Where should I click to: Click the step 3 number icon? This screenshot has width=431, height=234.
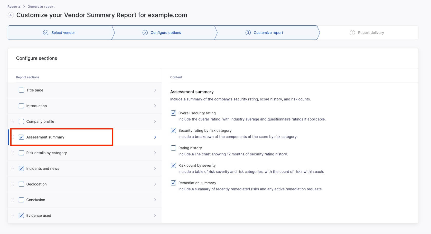248,33
